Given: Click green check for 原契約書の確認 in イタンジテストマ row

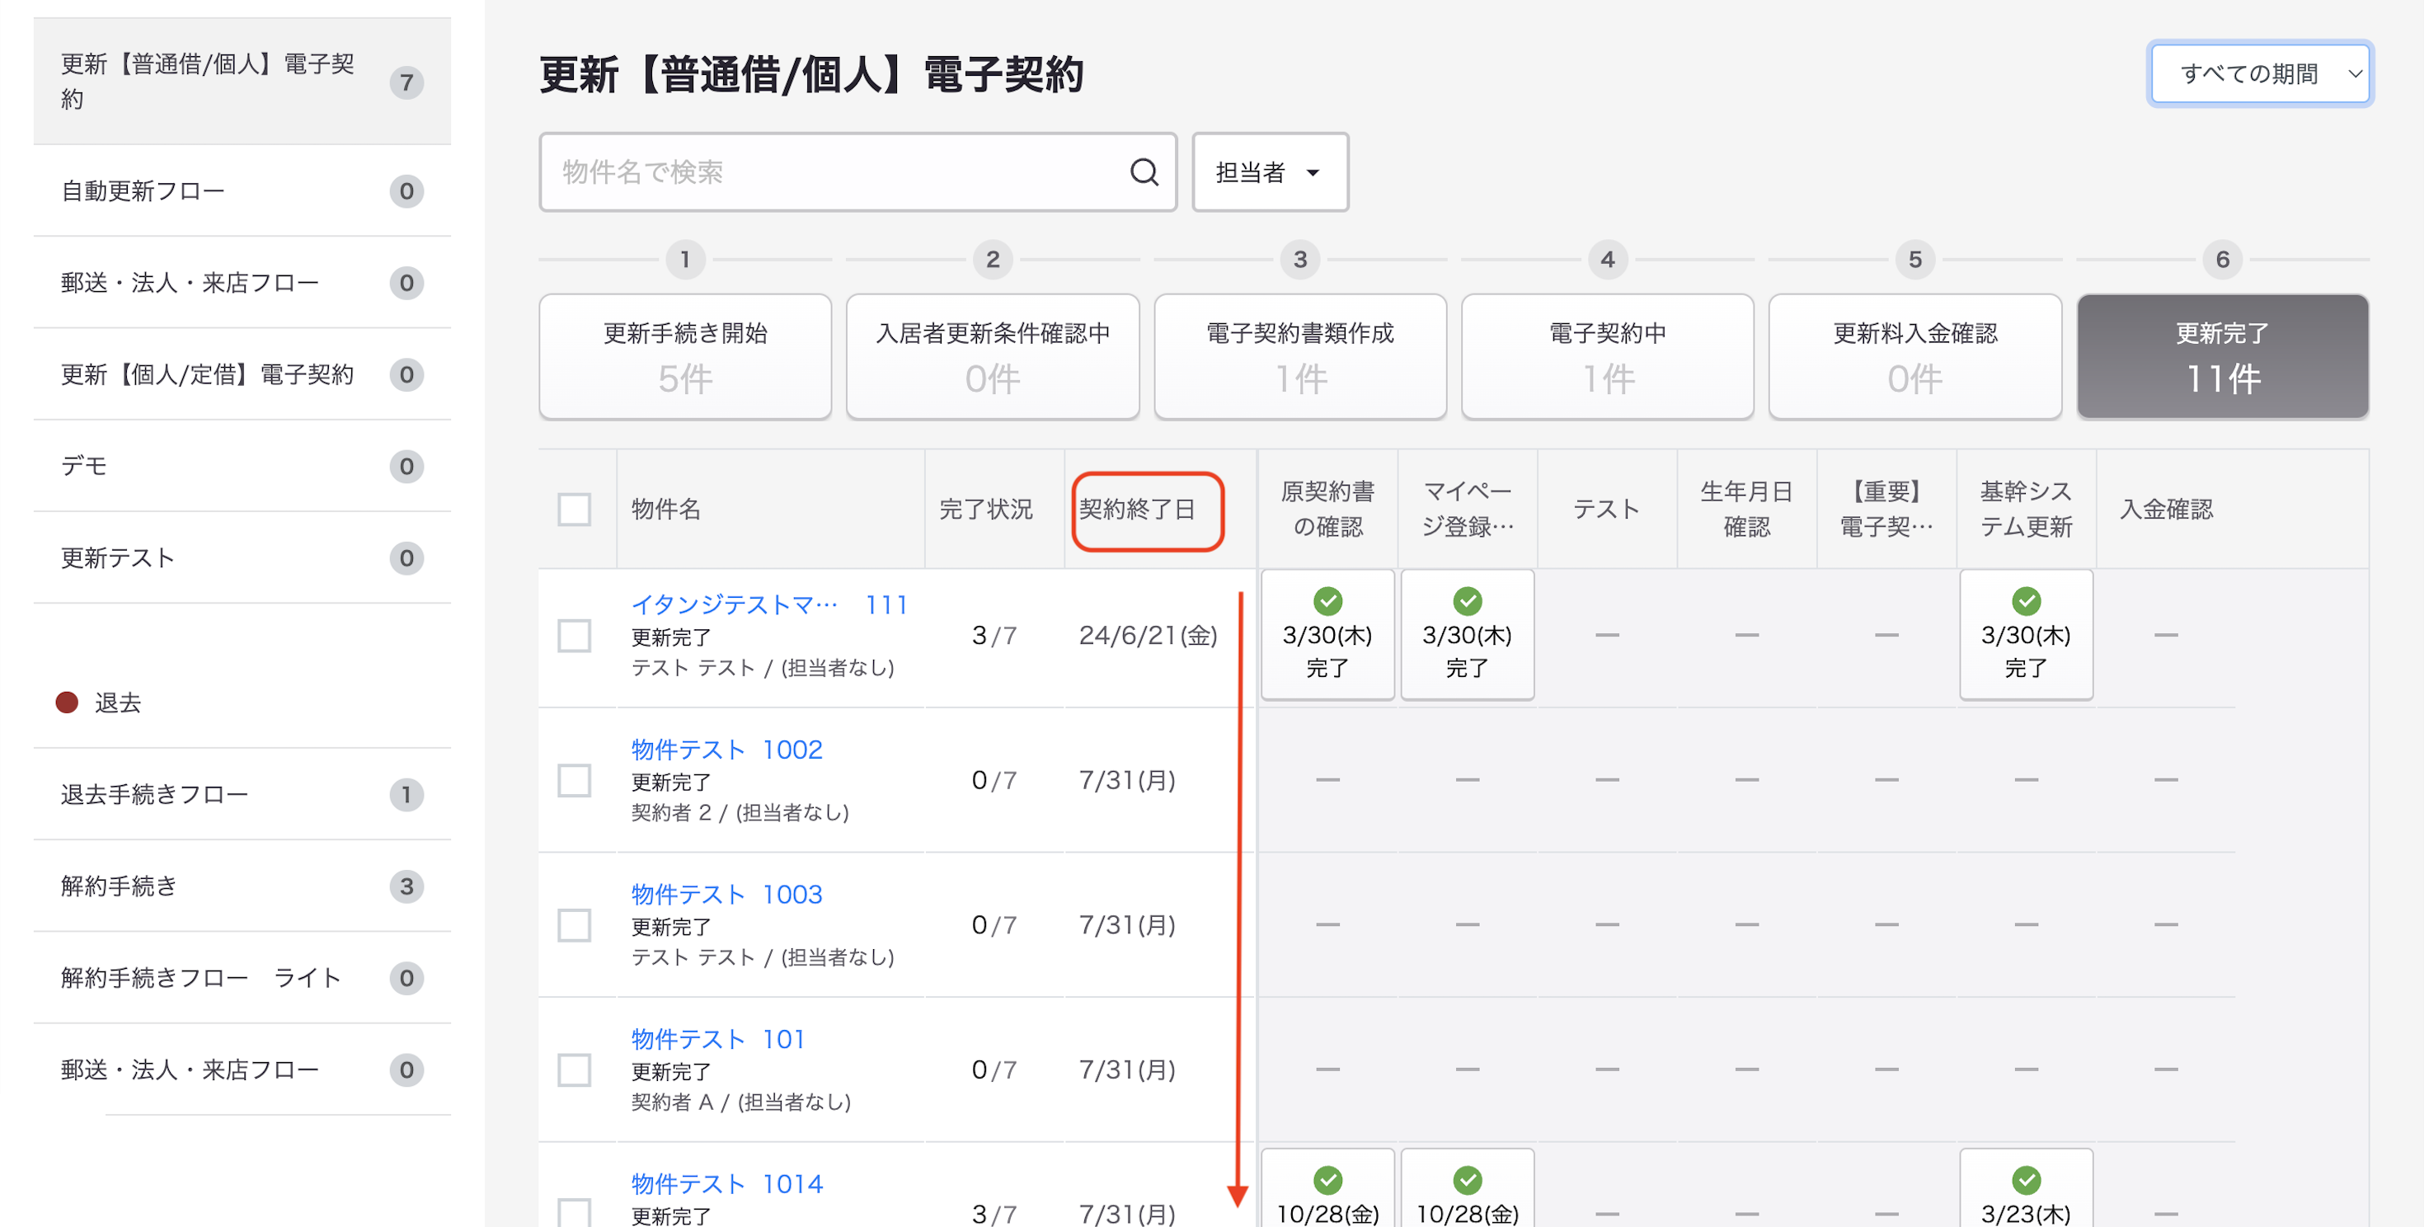Looking at the screenshot, I should (x=1327, y=600).
